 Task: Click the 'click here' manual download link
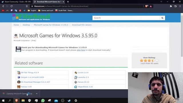pos(81,50)
